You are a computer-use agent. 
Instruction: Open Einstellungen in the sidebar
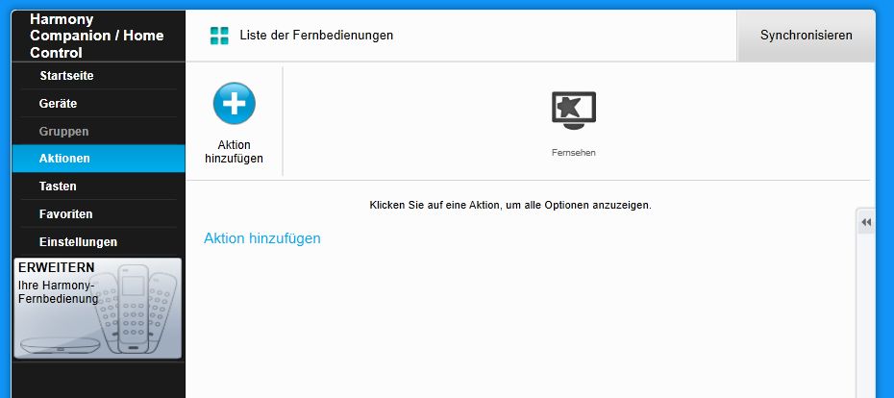[78, 241]
